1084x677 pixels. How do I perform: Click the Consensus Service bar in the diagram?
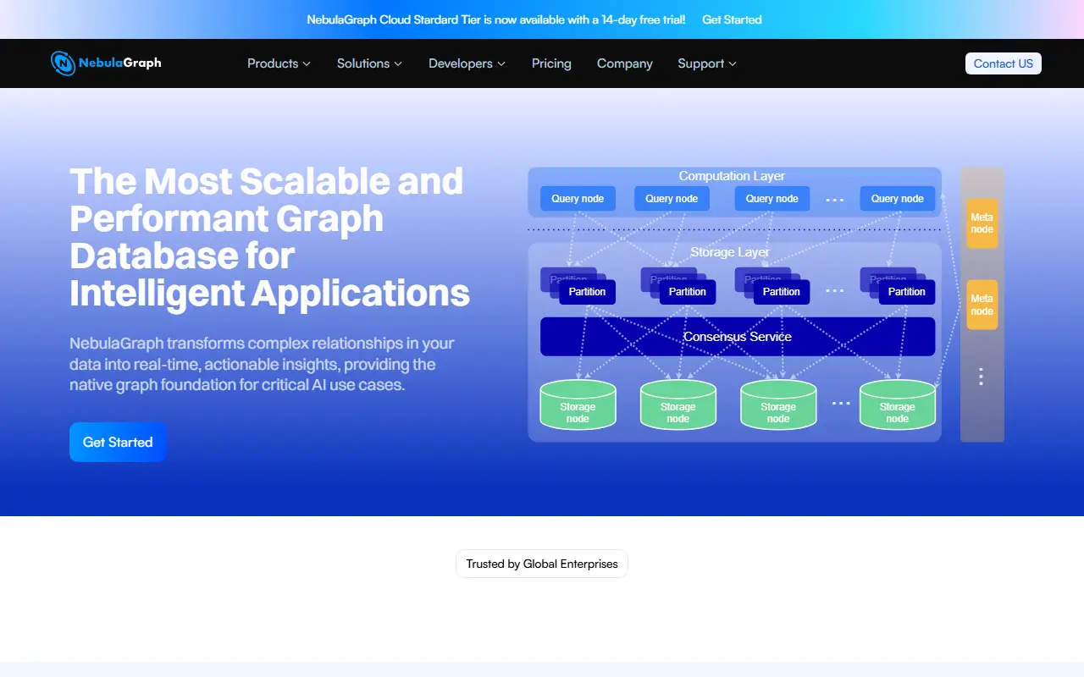click(x=738, y=337)
